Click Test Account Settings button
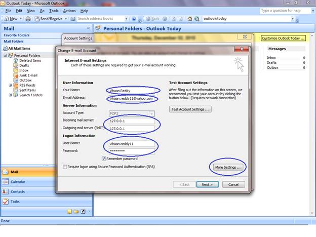 (x=190, y=109)
